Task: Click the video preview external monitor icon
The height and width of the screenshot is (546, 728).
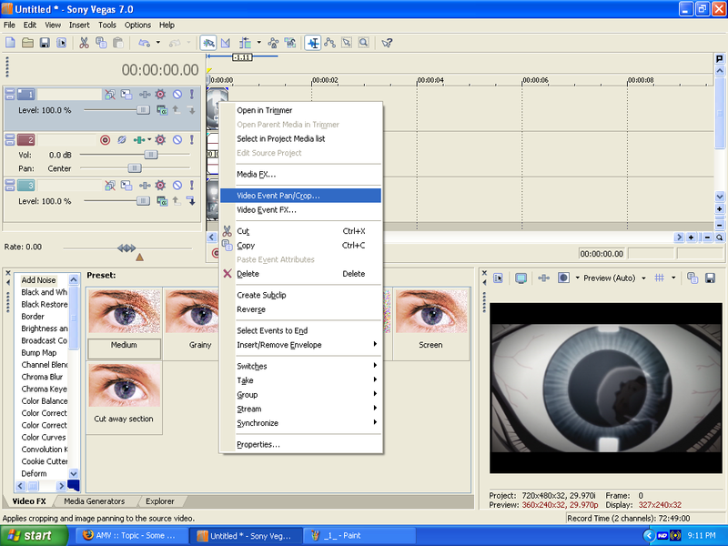Action: 521,278
